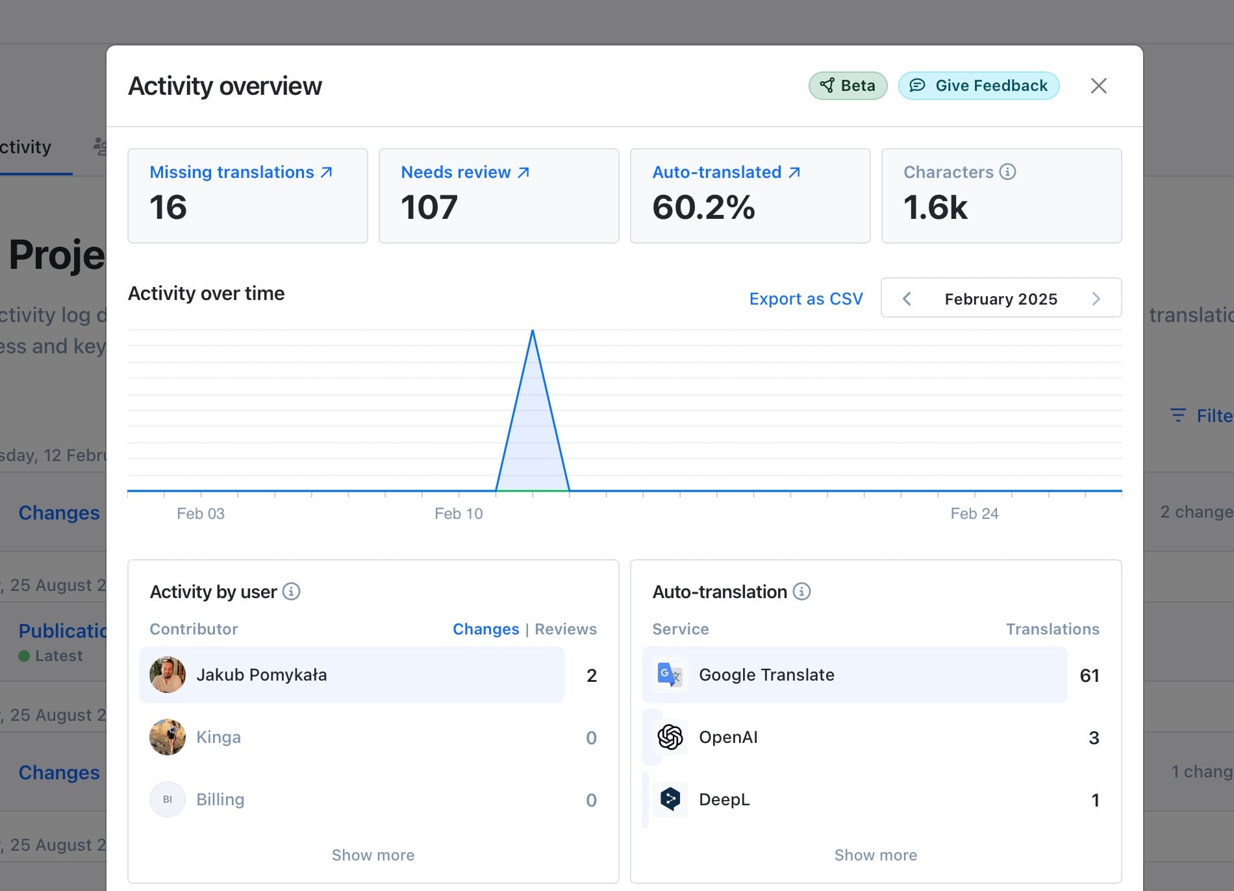Click Kinga's avatar photo
The height and width of the screenshot is (891, 1234).
point(168,737)
